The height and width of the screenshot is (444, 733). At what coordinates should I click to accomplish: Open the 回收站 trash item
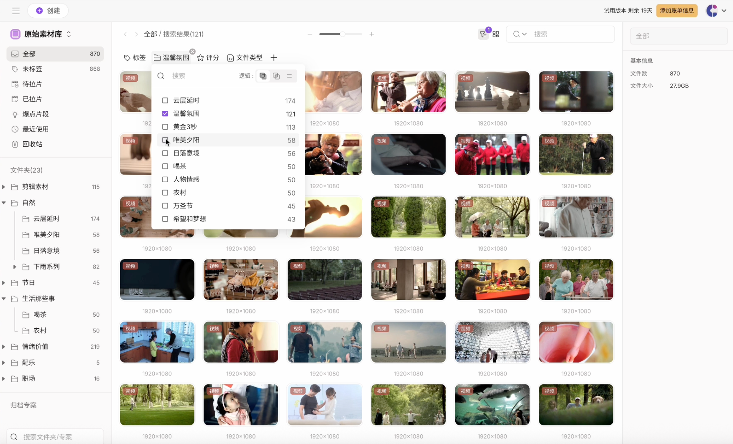click(32, 144)
